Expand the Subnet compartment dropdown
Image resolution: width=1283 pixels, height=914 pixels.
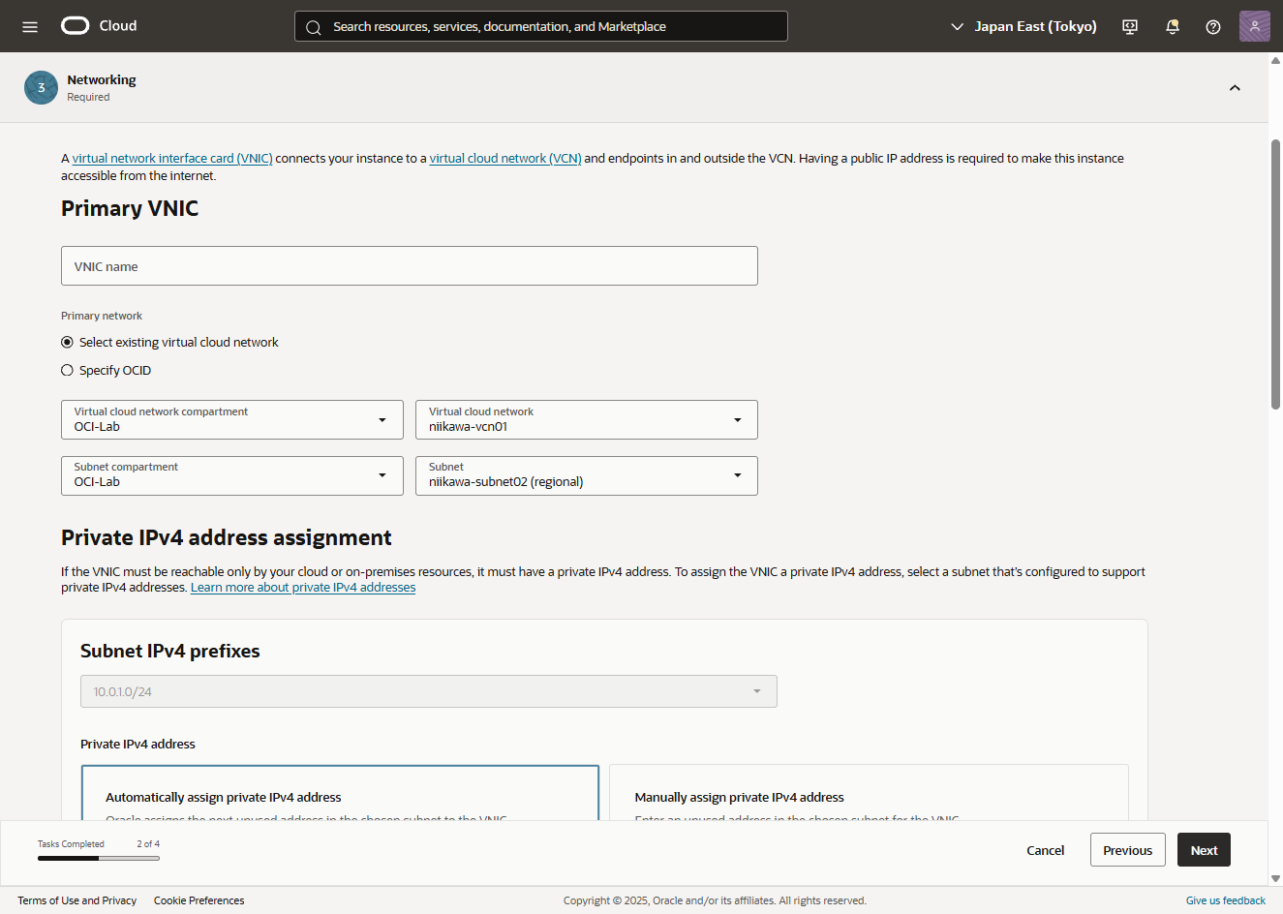(x=231, y=475)
